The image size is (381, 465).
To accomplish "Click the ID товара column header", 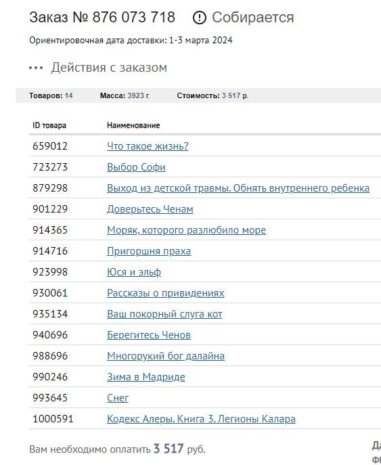I will pos(49,125).
